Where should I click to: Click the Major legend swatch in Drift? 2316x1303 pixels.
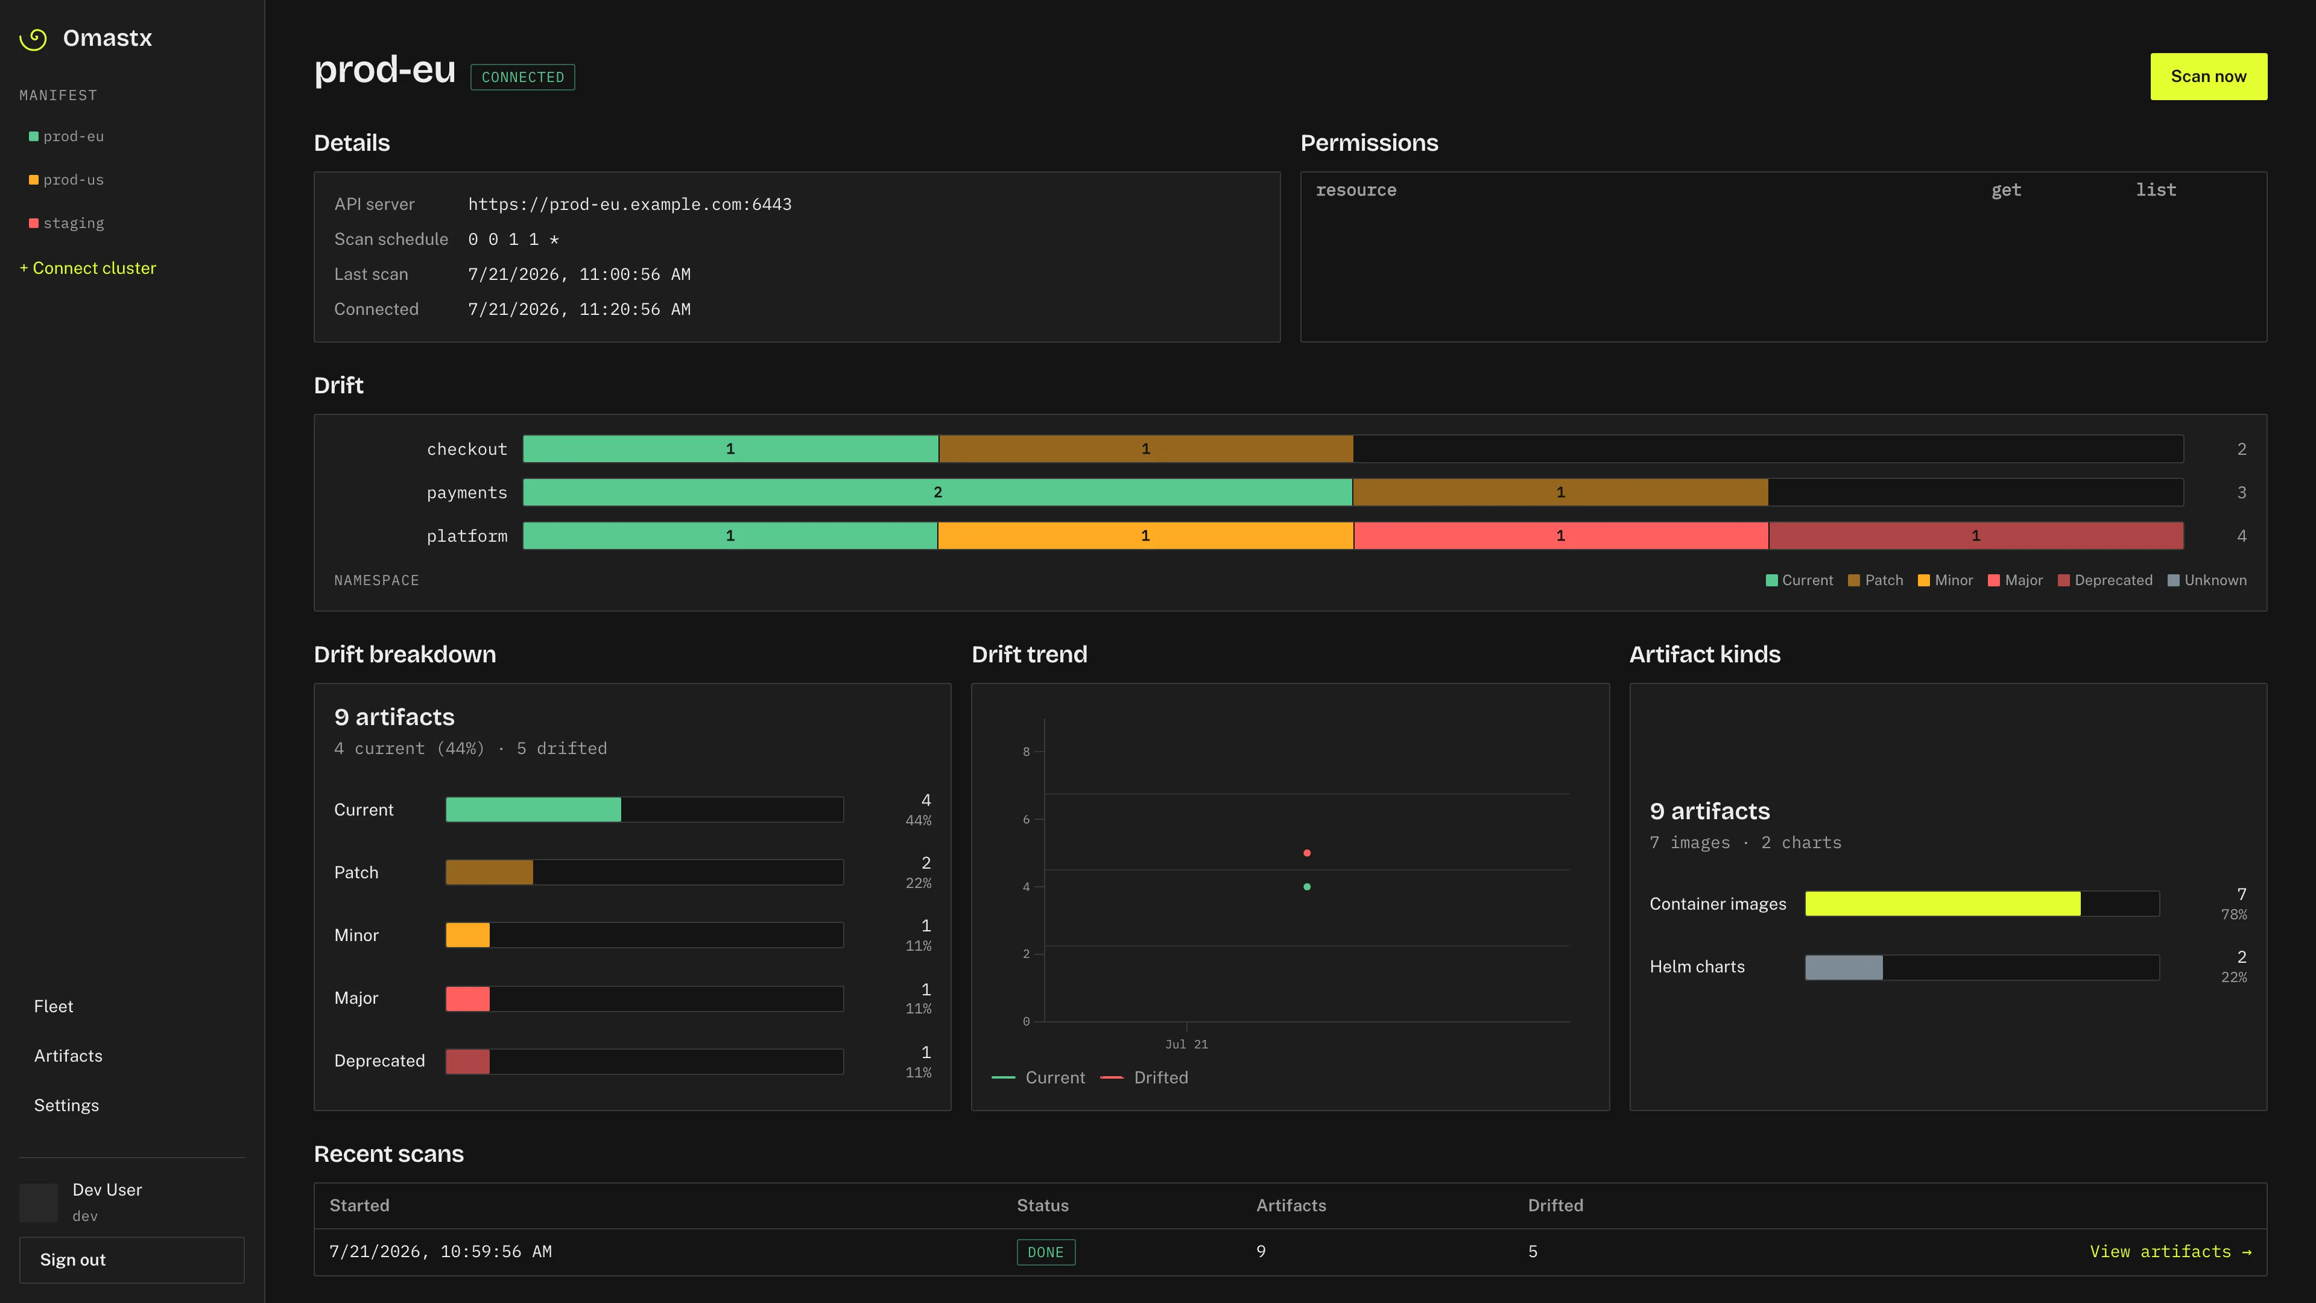click(x=1993, y=581)
